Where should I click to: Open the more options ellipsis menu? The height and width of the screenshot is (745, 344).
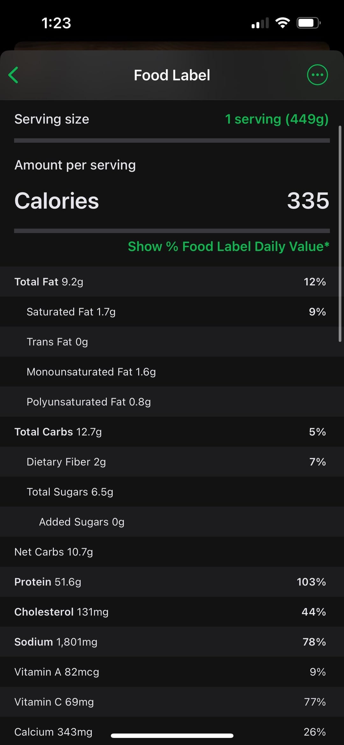point(317,75)
